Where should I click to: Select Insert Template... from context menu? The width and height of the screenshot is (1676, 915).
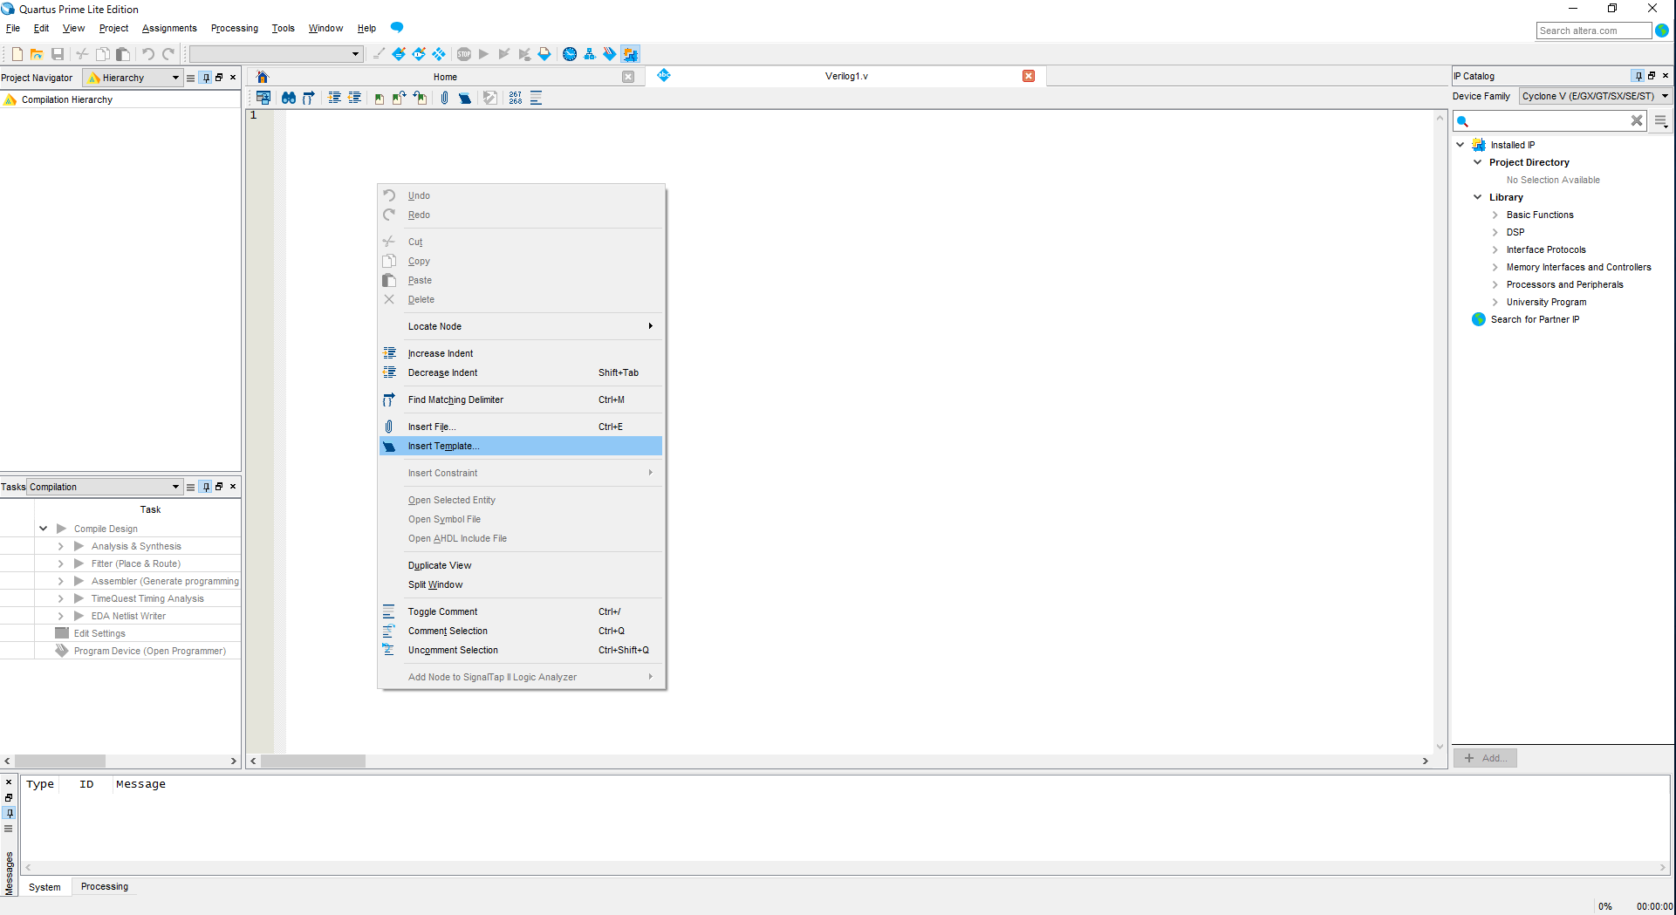pyautogui.click(x=521, y=446)
